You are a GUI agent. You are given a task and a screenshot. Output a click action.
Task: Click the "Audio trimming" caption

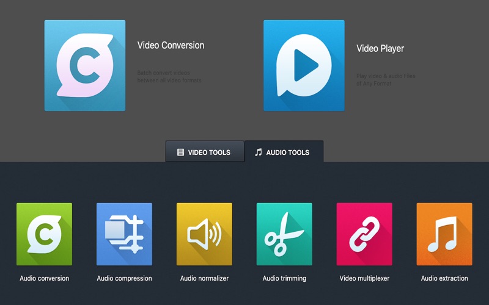(x=284, y=278)
